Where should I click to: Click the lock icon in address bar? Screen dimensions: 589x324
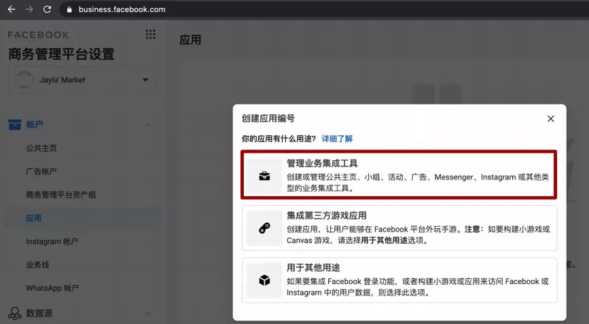pos(69,10)
